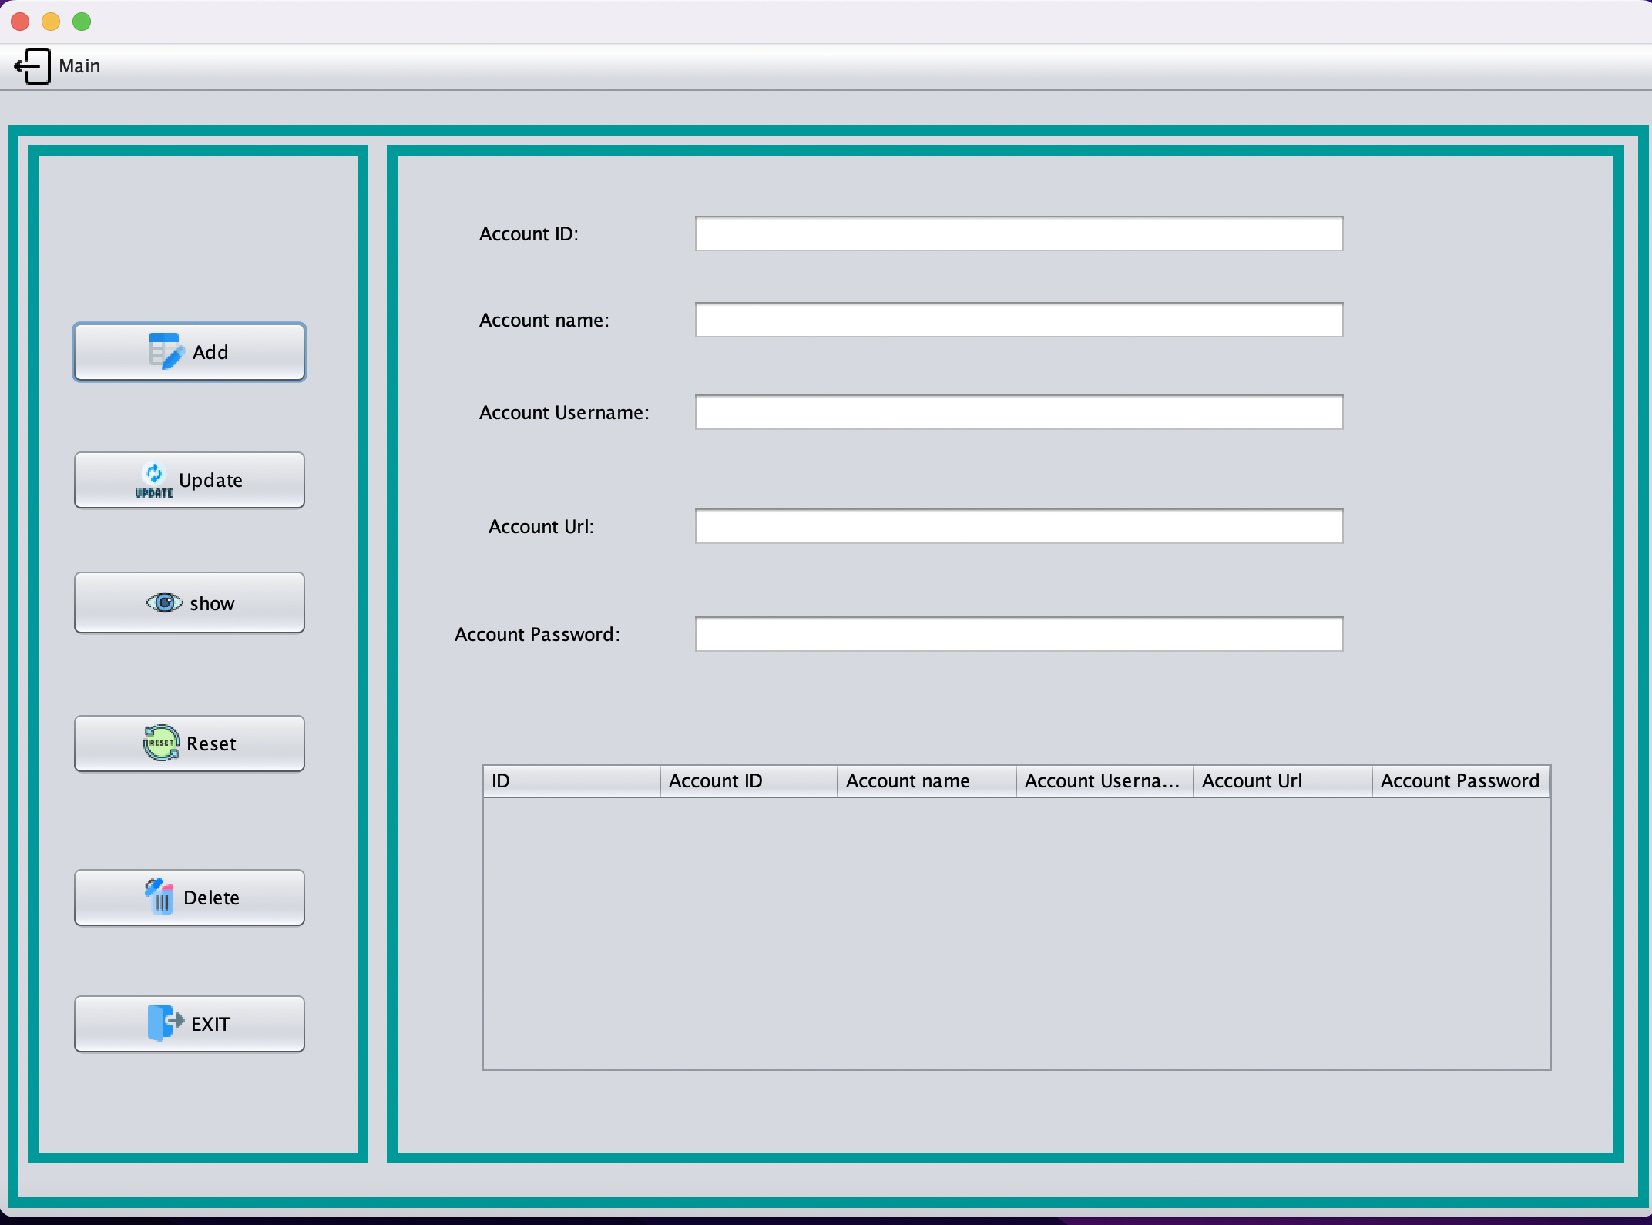Focus the Account ID input field
The width and height of the screenshot is (1652, 1225).
click(x=1019, y=233)
